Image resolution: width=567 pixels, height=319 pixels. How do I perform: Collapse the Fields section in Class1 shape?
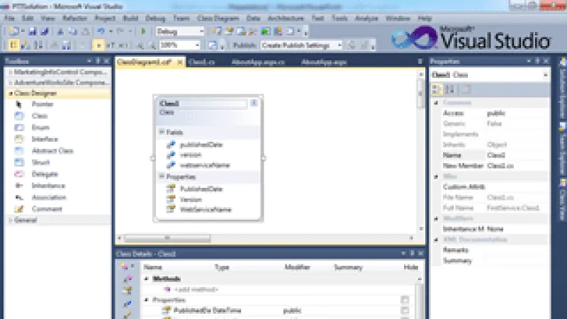(x=162, y=132)
